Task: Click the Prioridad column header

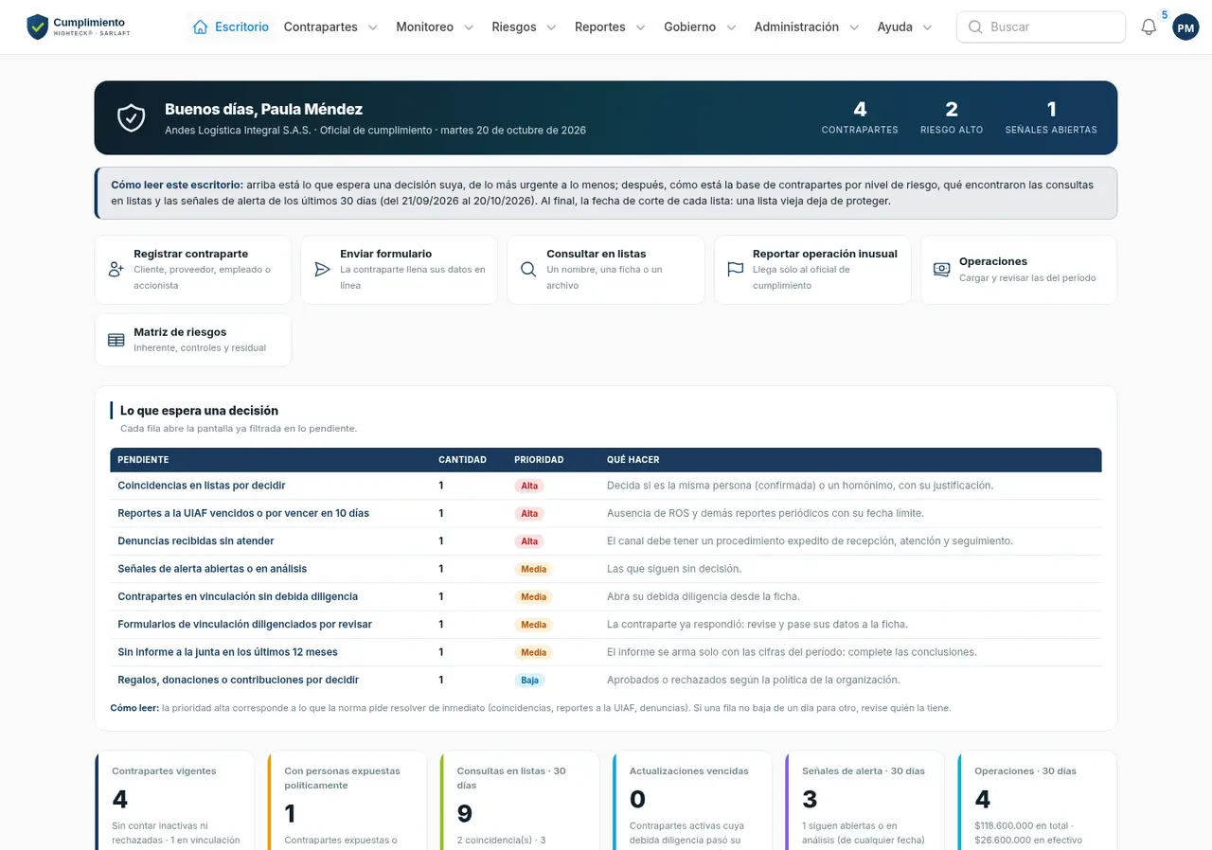Action: [x=539, y=460]
